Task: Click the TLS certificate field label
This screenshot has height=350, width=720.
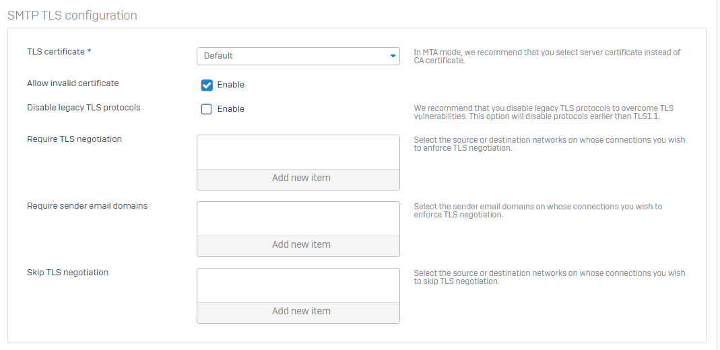Action: click(59, 51)
